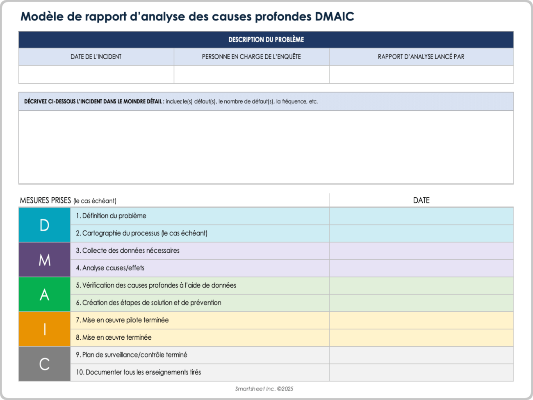Click the DATE column header
This screenshot has height=400, width=533.
(x=421, y=200)
